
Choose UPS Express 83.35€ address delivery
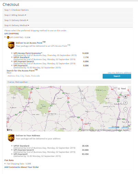coord(12,154)
